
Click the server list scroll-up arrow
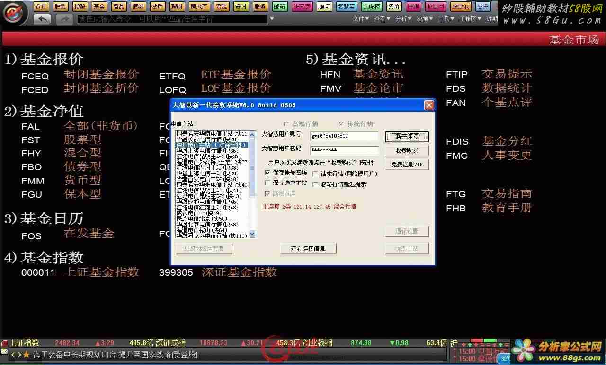(252, 134)
